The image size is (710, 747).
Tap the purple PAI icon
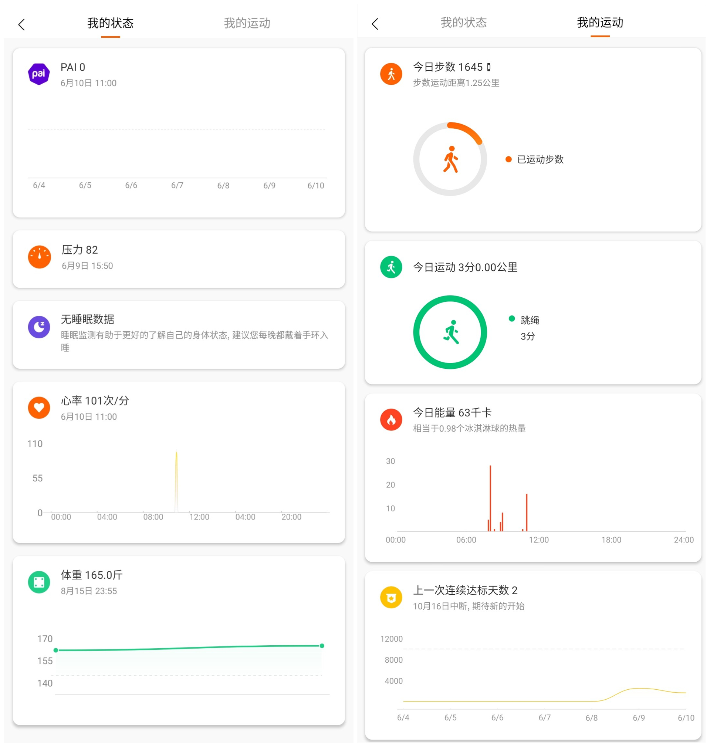coord(39,74)
